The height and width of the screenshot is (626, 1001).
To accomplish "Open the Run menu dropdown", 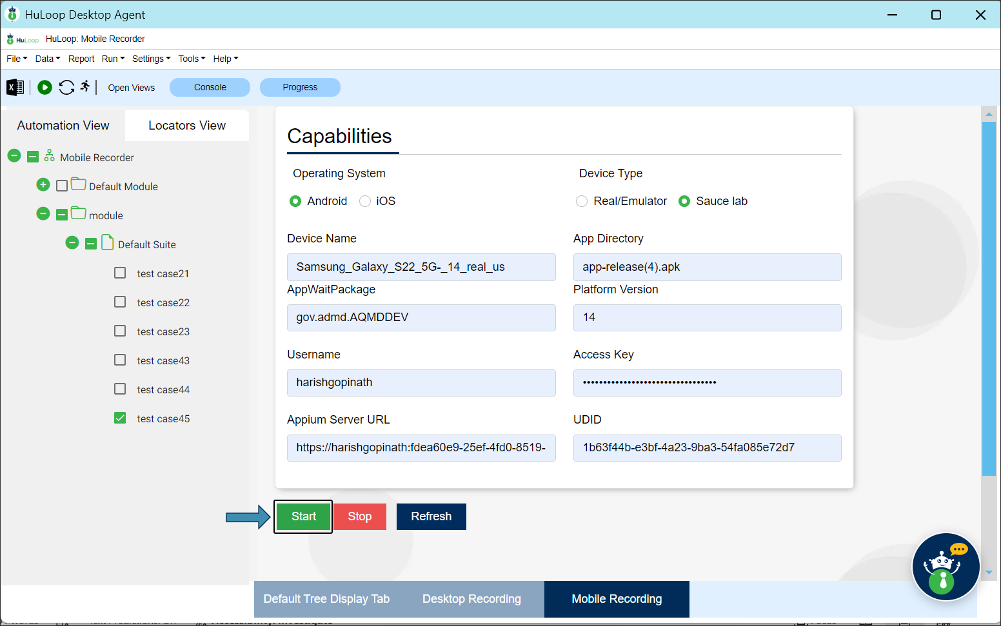I will (x=113, y=59).
